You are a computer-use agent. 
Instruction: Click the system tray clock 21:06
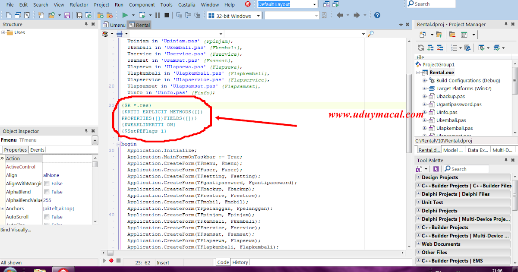tap(497, 270)
